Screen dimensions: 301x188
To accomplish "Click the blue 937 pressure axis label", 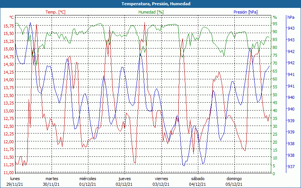I will click(290, 167).
